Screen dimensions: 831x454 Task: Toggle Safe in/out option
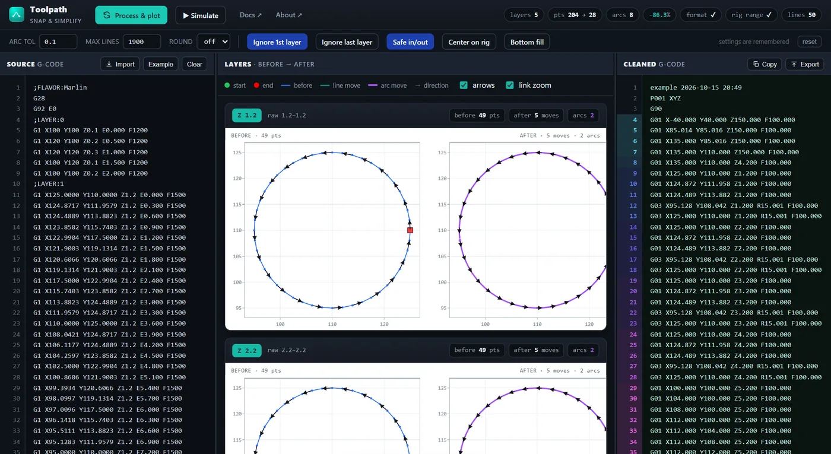coord(410,42)
